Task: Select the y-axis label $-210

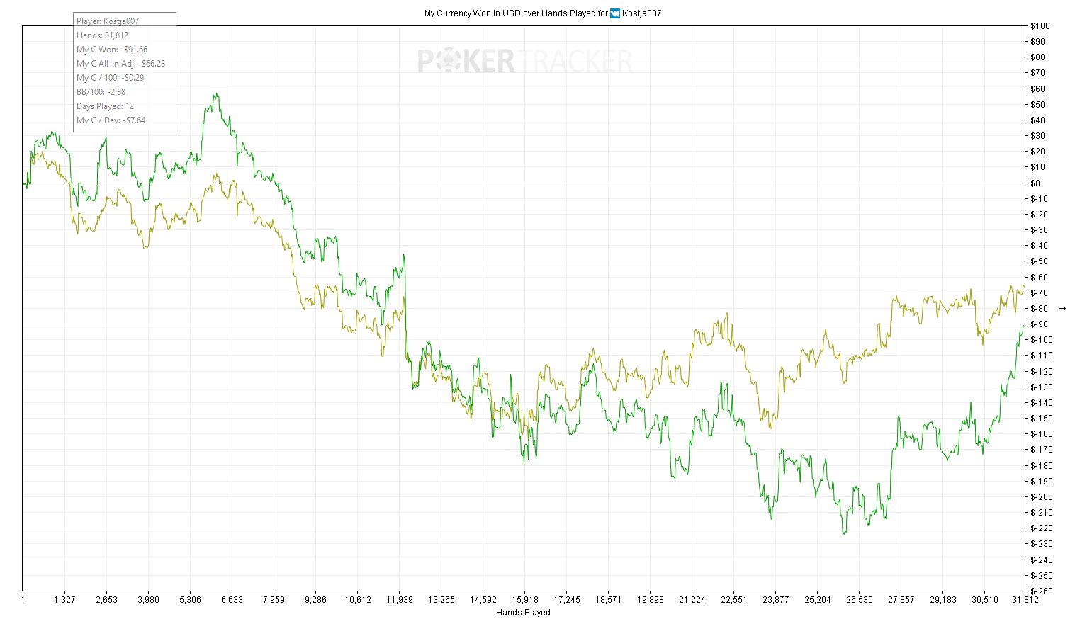Action: coord(1042,513)
